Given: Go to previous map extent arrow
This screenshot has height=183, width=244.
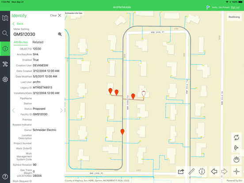Looking at the screenshot, I should 214,172.
